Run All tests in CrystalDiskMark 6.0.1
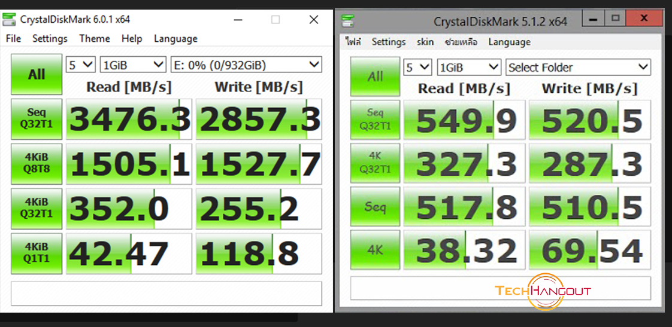This screenshot has width=672, height=327. click(37, 75)
